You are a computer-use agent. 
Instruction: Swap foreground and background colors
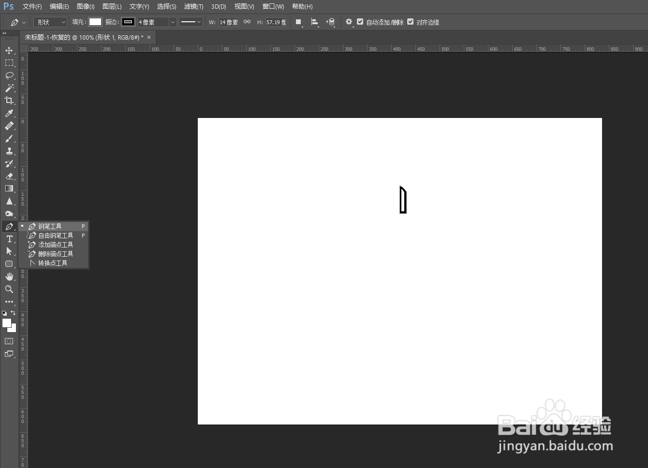tap(13, 313)
